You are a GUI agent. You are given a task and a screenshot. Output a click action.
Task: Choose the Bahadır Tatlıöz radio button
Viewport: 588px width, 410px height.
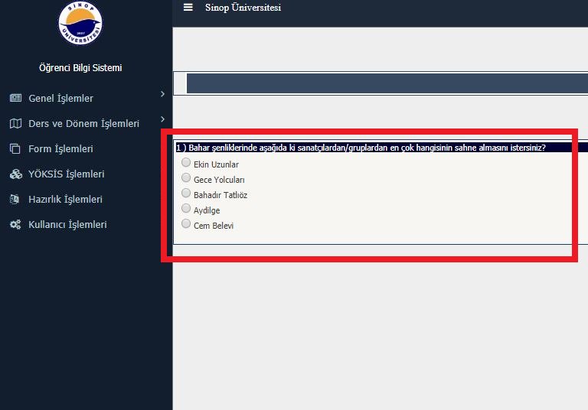point(185,193)
